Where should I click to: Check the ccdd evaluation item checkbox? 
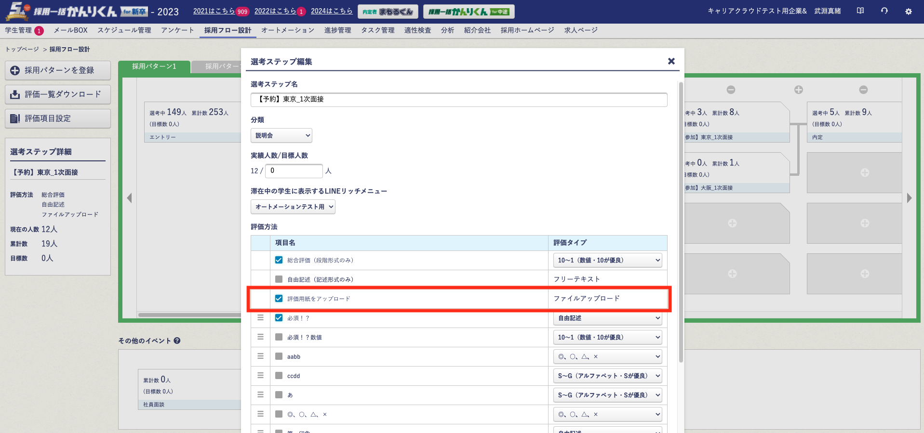(279, 376)
